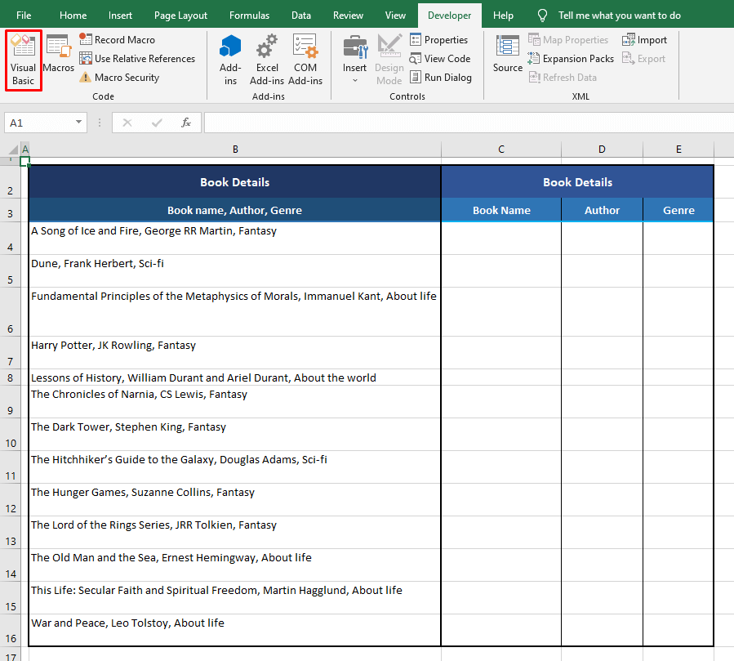Open the Name Box dropdown
Viewport: 734px width, 661px height.
click(76, 122)
